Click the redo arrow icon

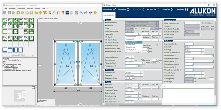[86, 13]
